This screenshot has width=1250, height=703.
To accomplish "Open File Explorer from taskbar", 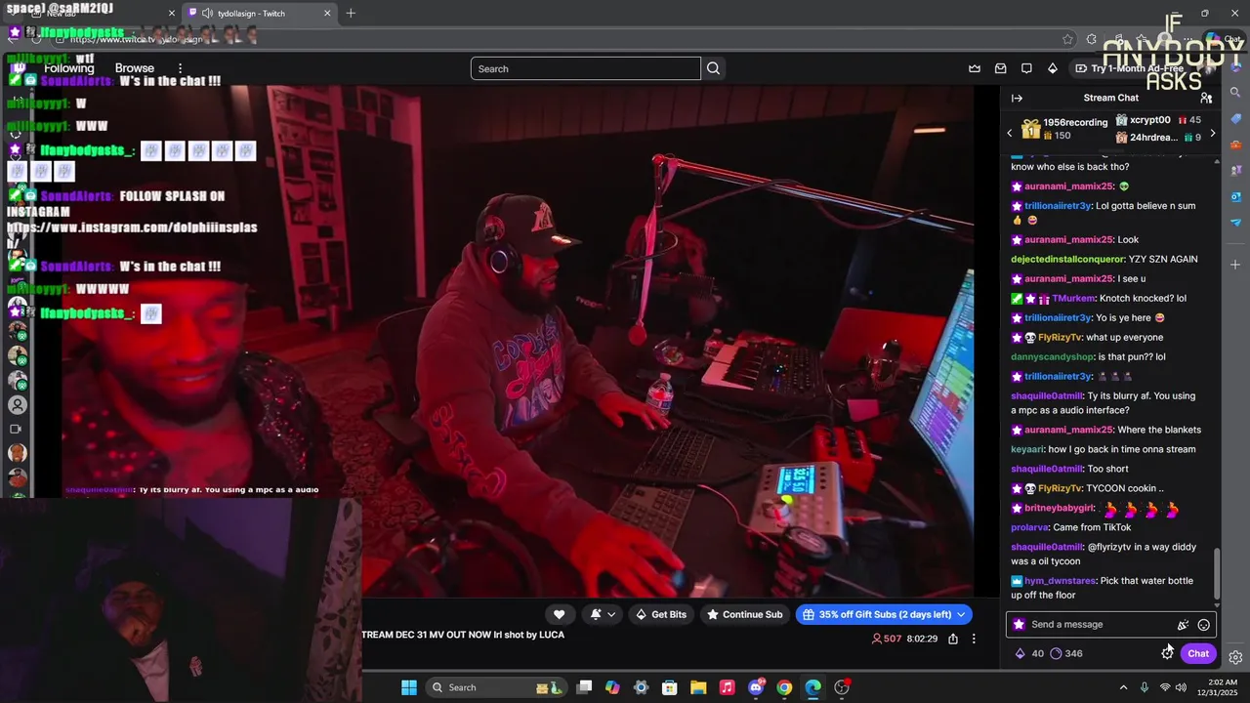I will click(698, 687).
